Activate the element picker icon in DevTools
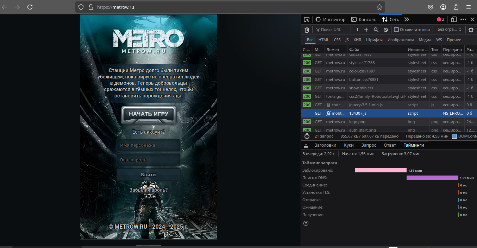This screenshot has height=248, width=477. tap(307, 19)
